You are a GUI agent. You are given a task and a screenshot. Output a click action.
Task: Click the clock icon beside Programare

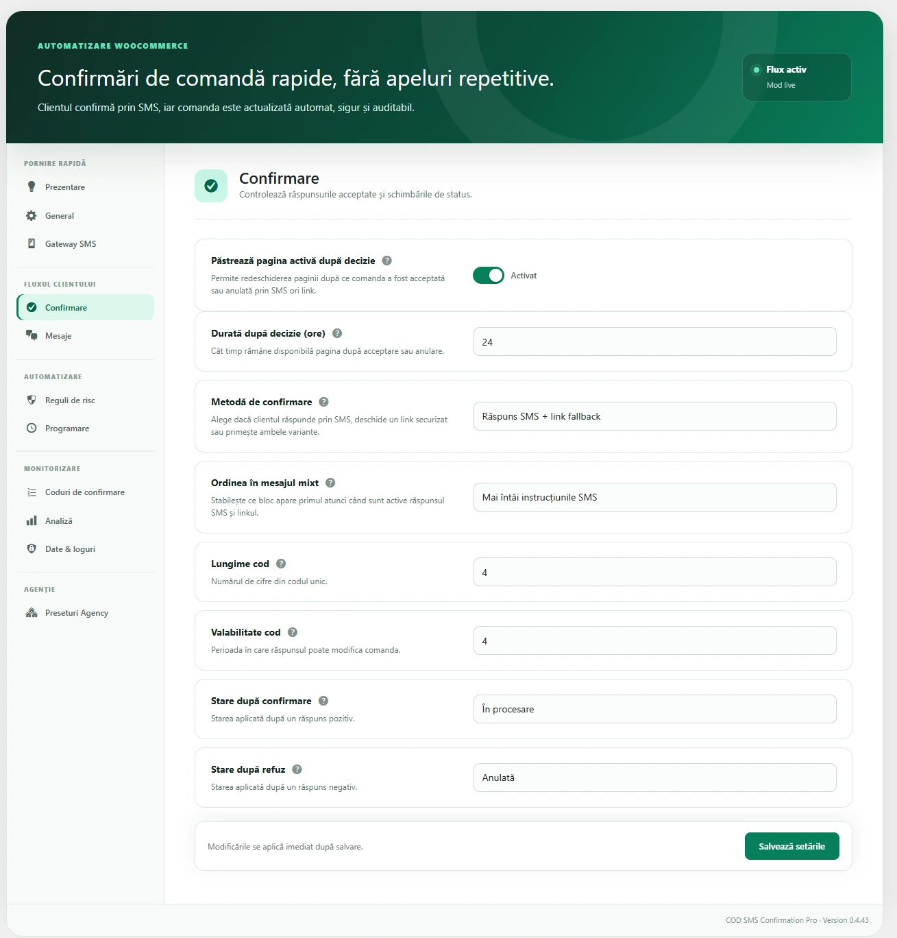32,428
